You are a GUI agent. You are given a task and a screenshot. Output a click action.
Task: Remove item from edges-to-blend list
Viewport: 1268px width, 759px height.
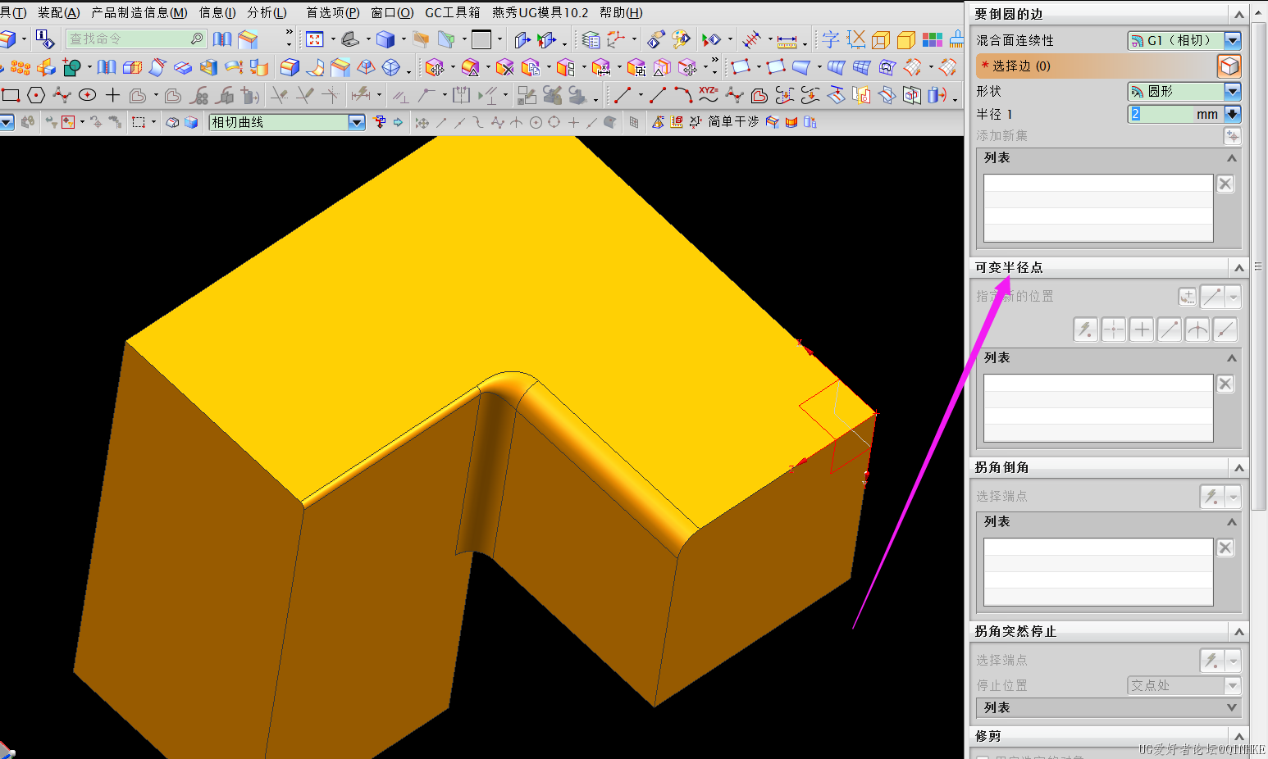(x=1225, y=184)
